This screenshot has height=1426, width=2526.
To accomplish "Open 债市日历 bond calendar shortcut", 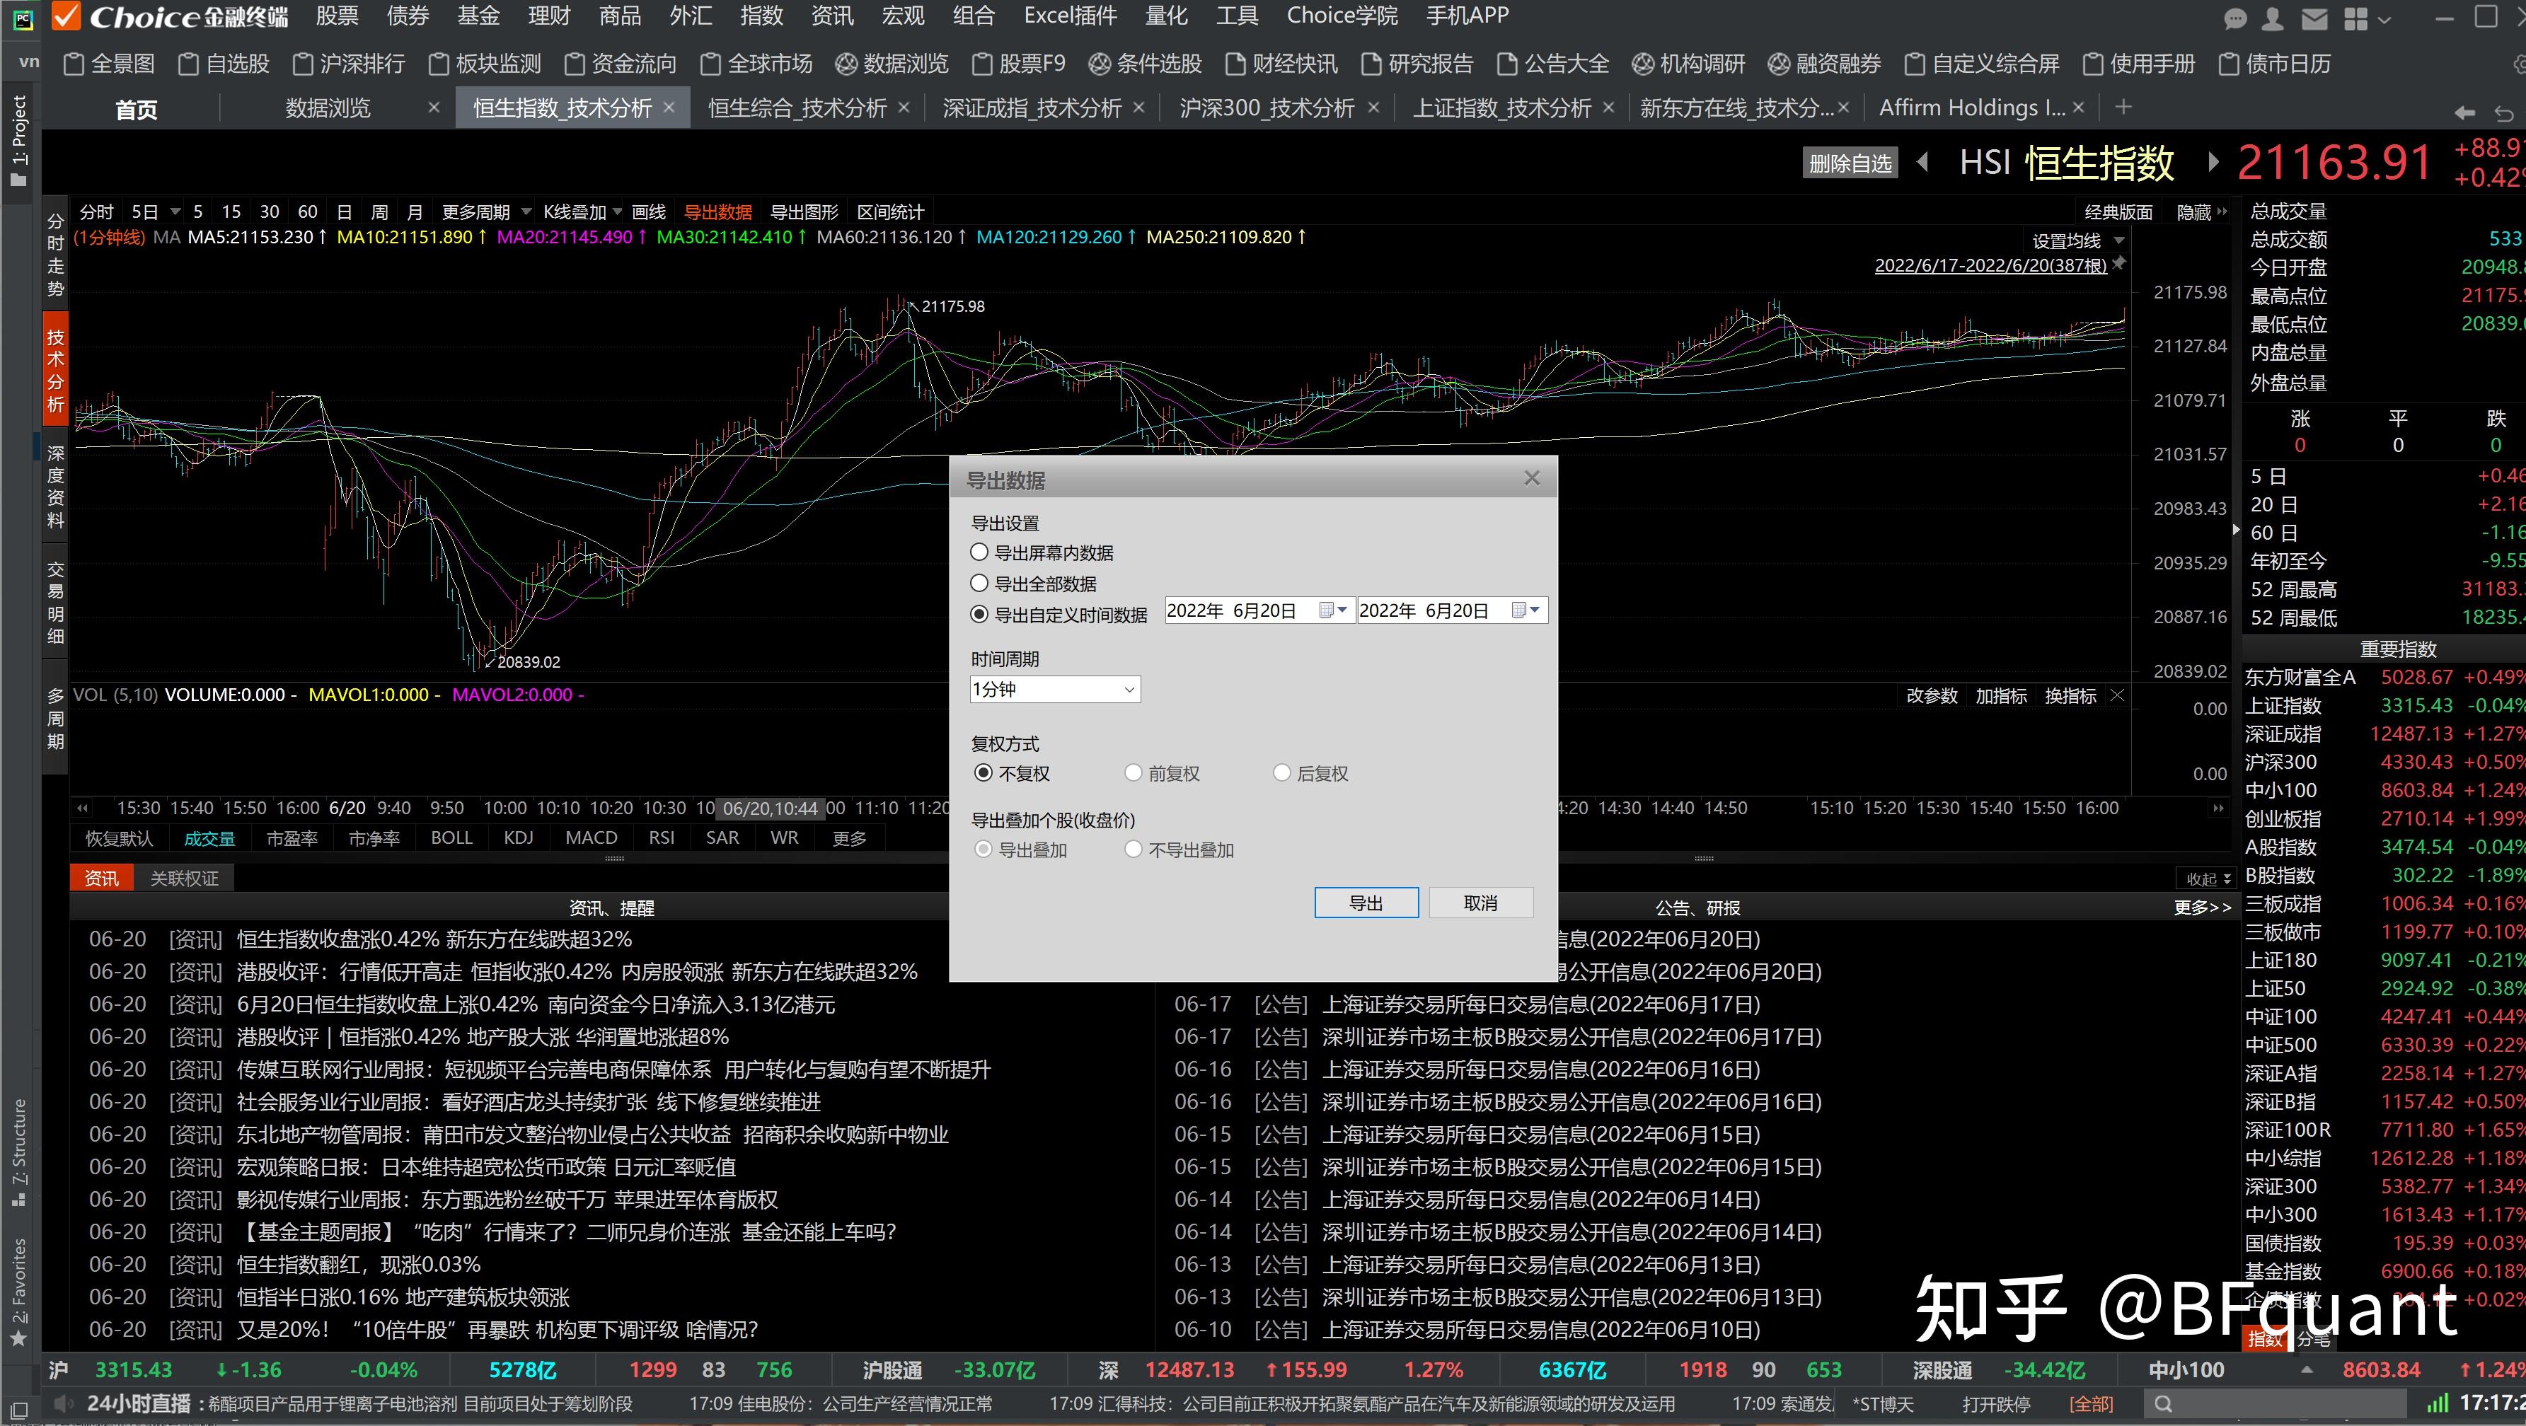I will pos(2275,64).
